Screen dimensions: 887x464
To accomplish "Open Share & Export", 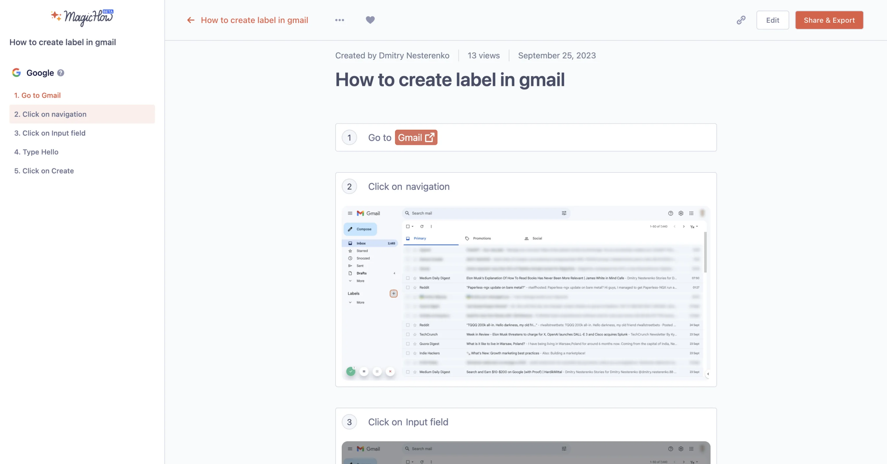I will [x=829, y=20].
